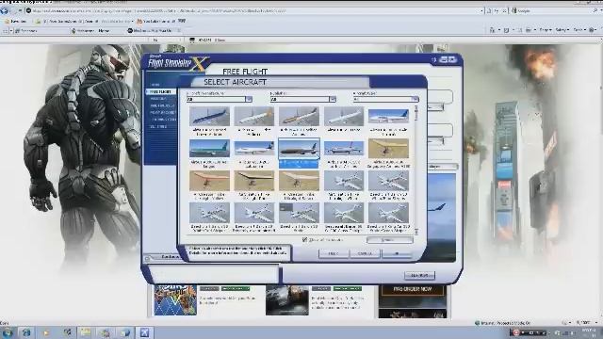Open the browser Safety menu
The image size is (603, 339).
coord(562,30)
